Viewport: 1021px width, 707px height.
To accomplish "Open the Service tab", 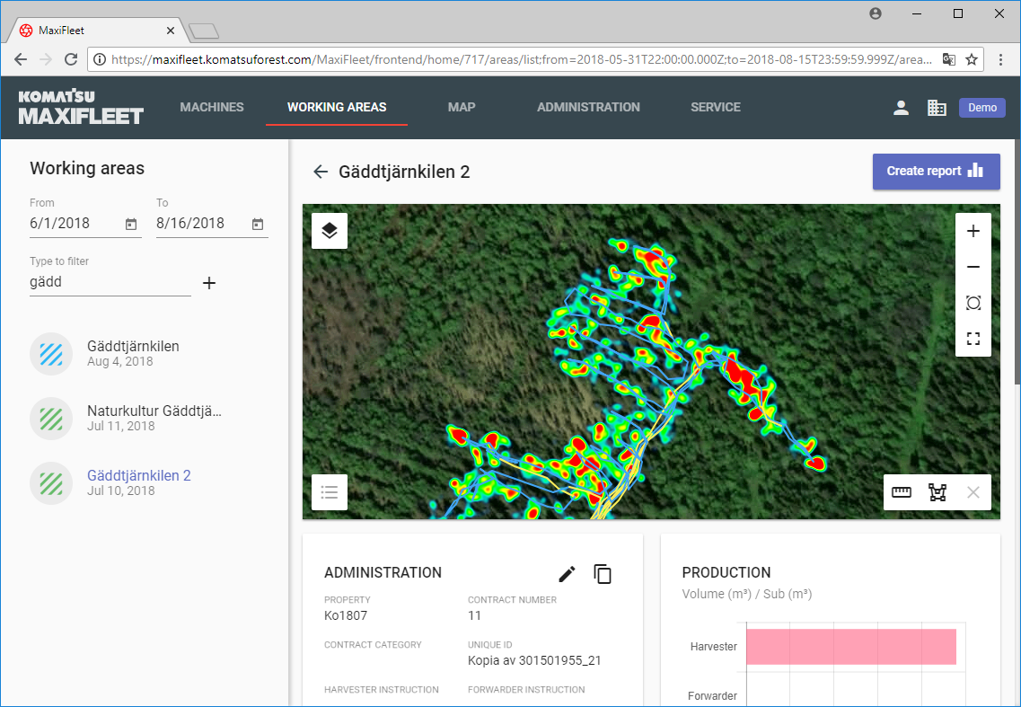I will 716,107.
